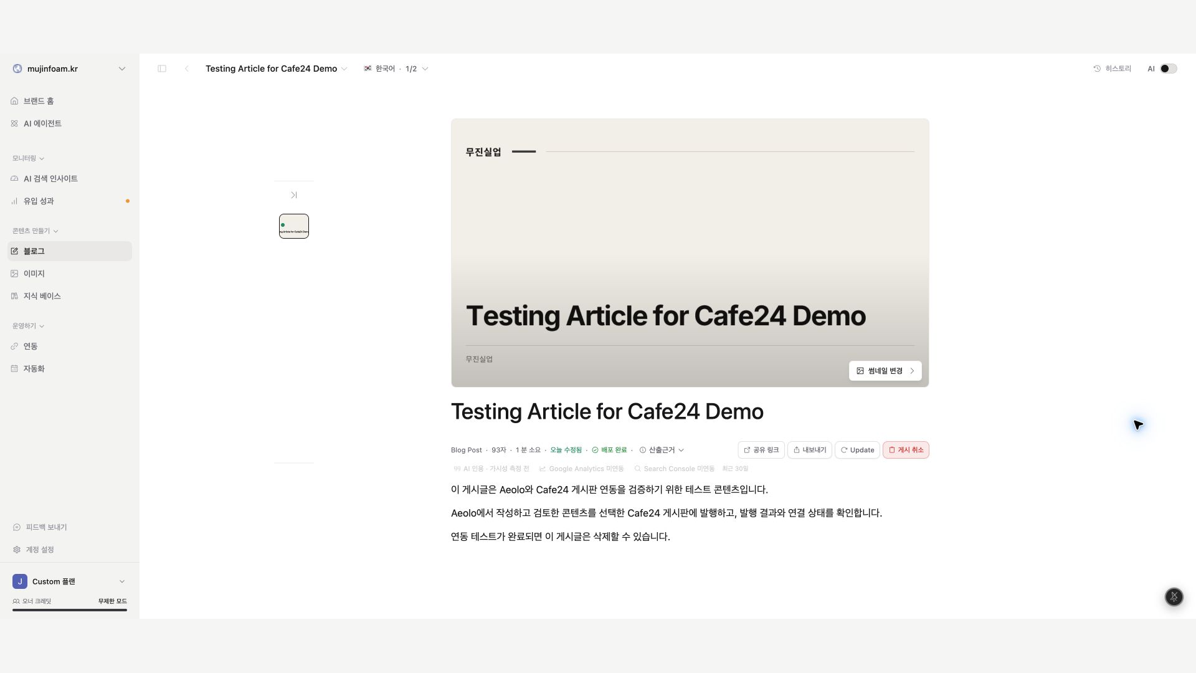Screen dimensions: 1196x673
Task: Collapse the 모니터링 section
Action: click(28, 158)
